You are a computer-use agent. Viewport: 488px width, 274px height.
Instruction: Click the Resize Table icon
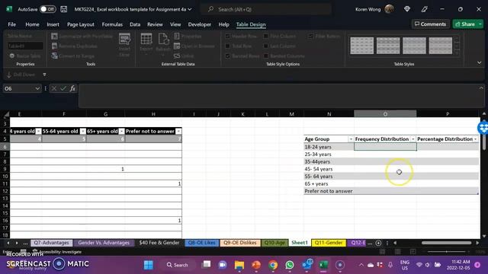click(12, 56)
